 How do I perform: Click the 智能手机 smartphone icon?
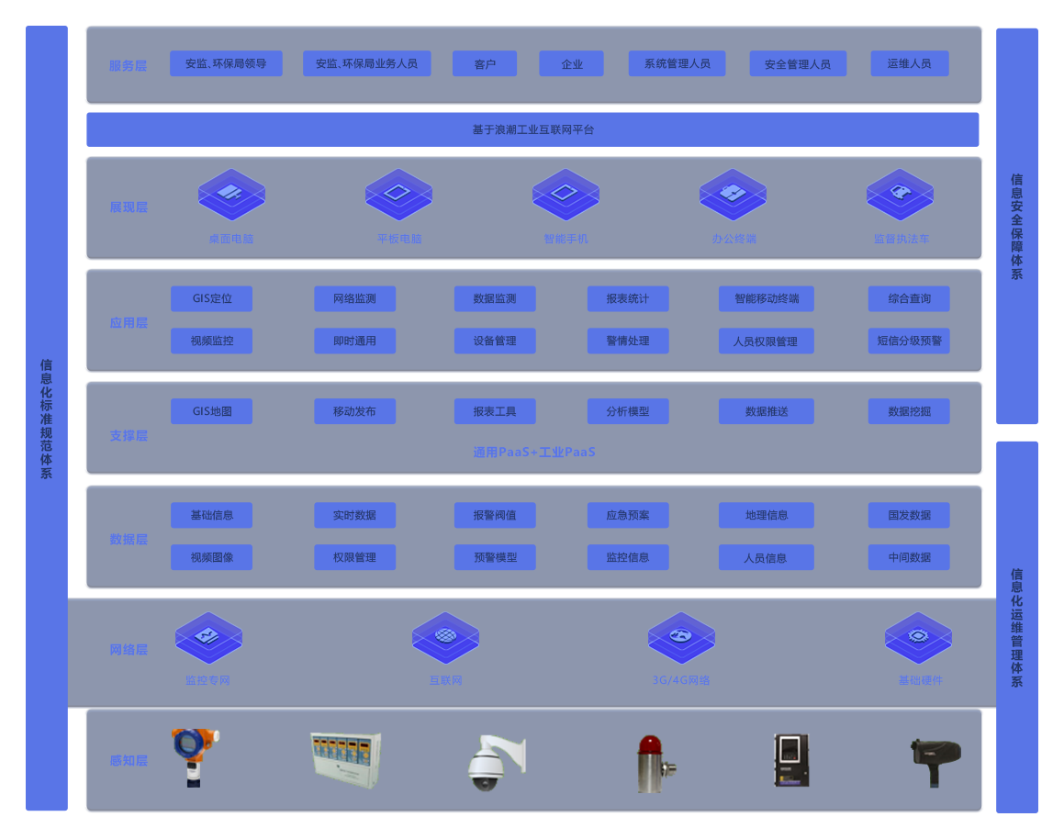tap(566, 194)
